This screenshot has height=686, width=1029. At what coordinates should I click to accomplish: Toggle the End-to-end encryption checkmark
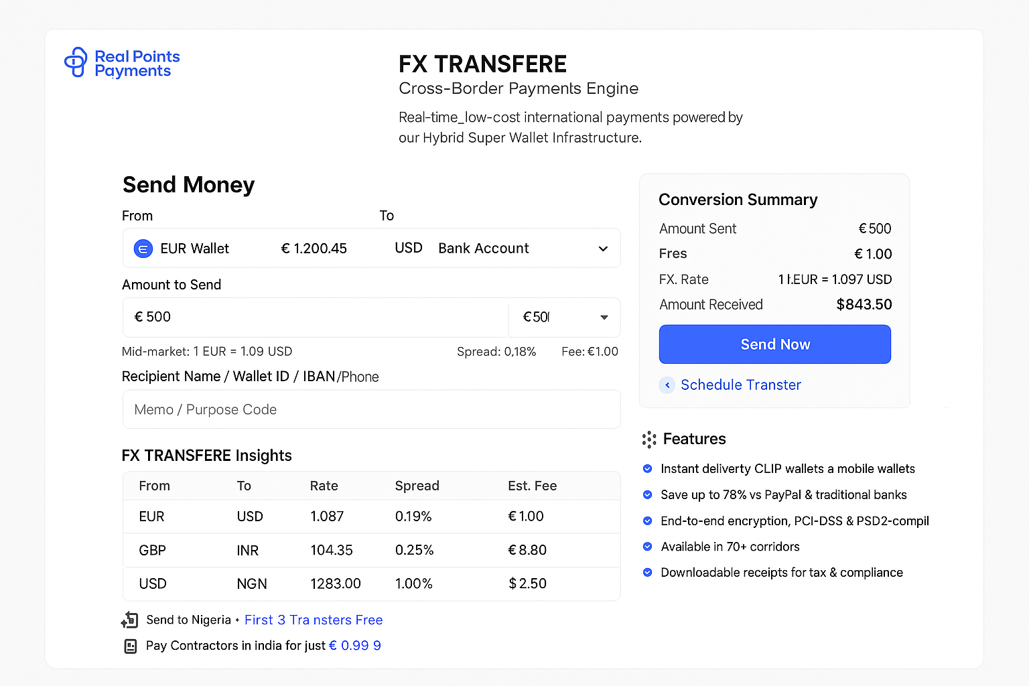pyautogui.click(x=647, y=521)
